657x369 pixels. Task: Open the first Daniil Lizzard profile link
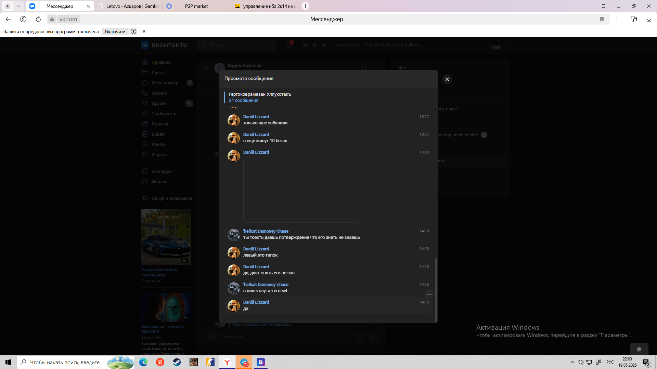coord(256,117)
